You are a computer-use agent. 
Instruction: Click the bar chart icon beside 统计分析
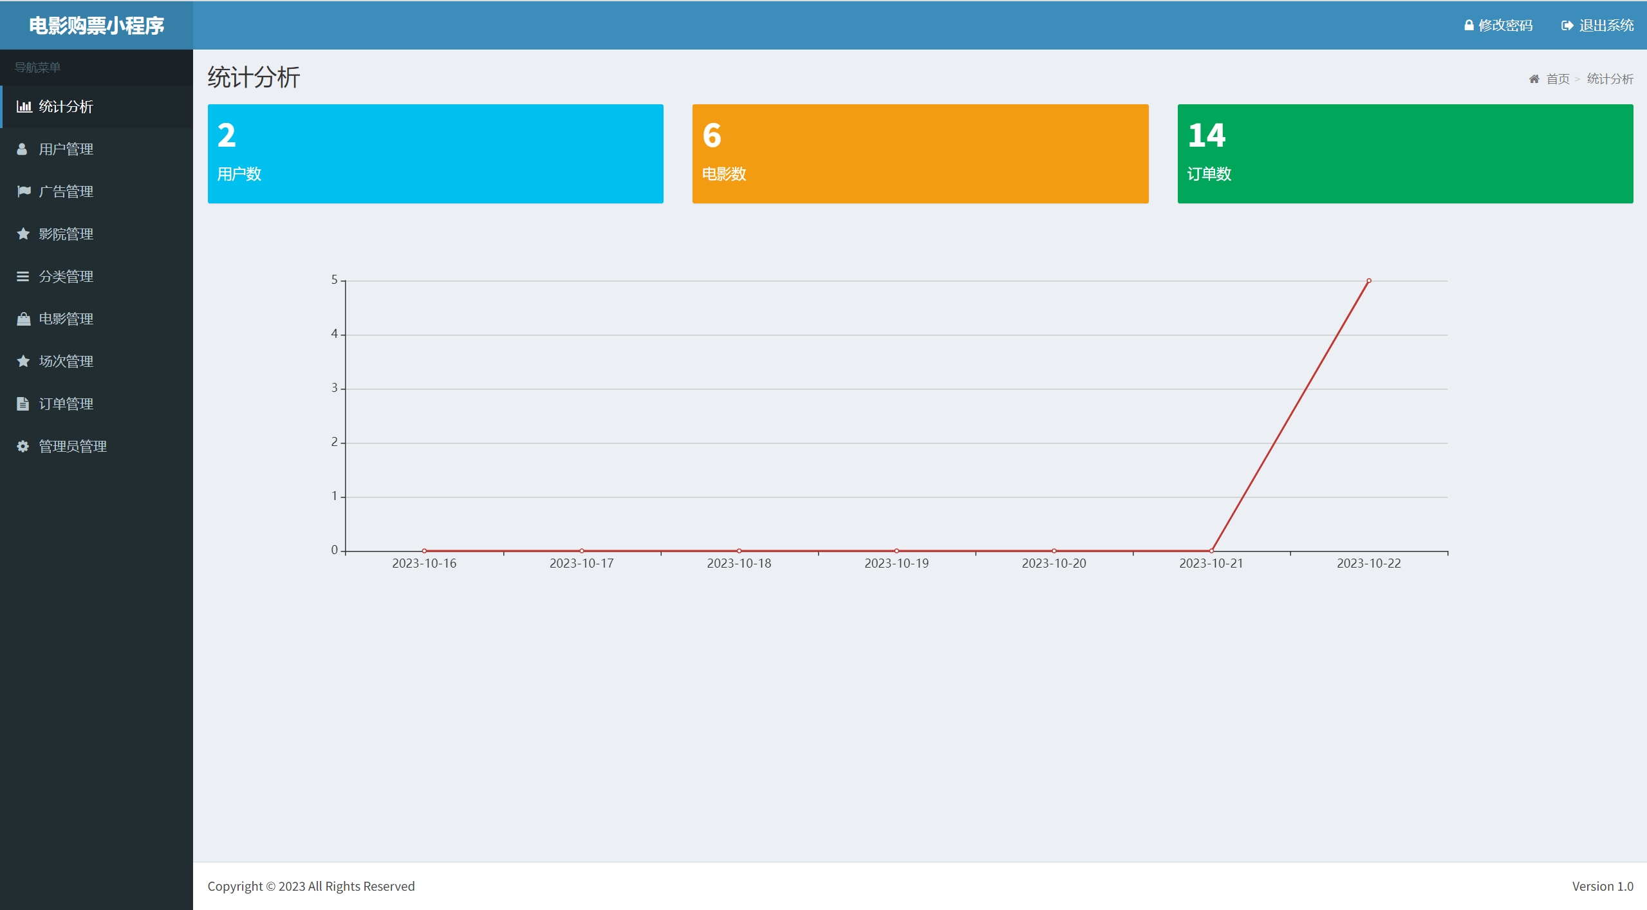pyautogui.click(x=24, y=106)
